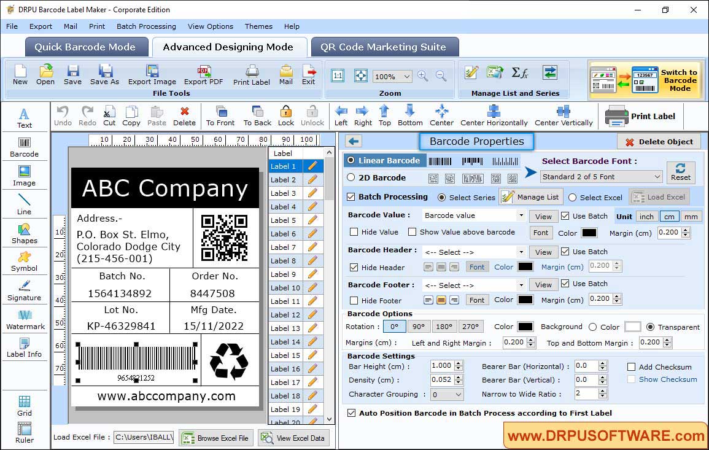The width and height of the screenshot is (709, 450).
Task: Open Label Info panel
Action: [x=25, y=348]
